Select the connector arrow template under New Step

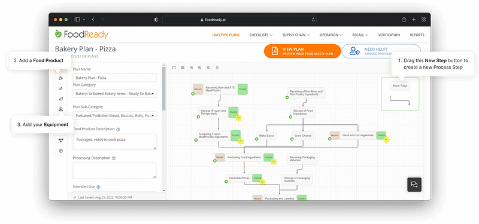[400, 100]
